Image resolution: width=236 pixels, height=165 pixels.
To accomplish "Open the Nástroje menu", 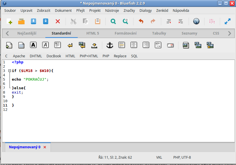I will [112, 10].
